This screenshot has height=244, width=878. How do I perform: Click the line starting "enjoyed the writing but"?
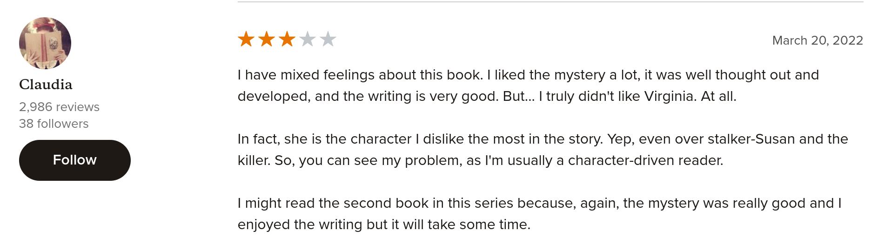tap(384, 224)
